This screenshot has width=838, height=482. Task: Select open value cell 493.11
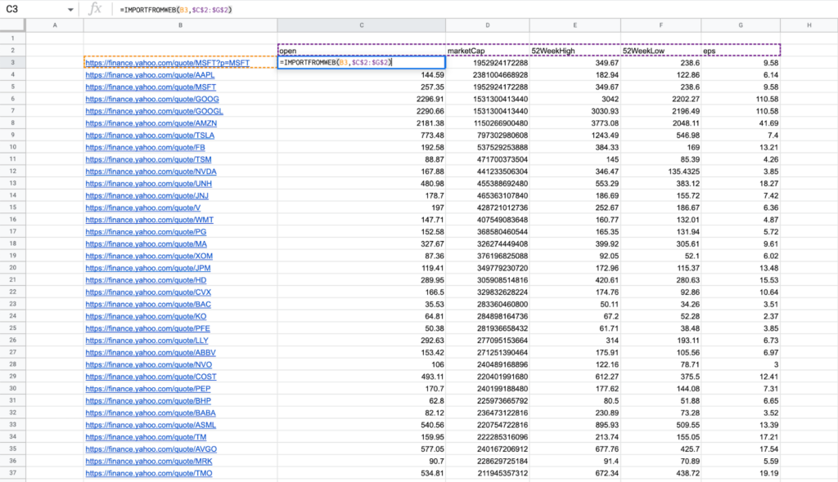[x=361, y=377]
